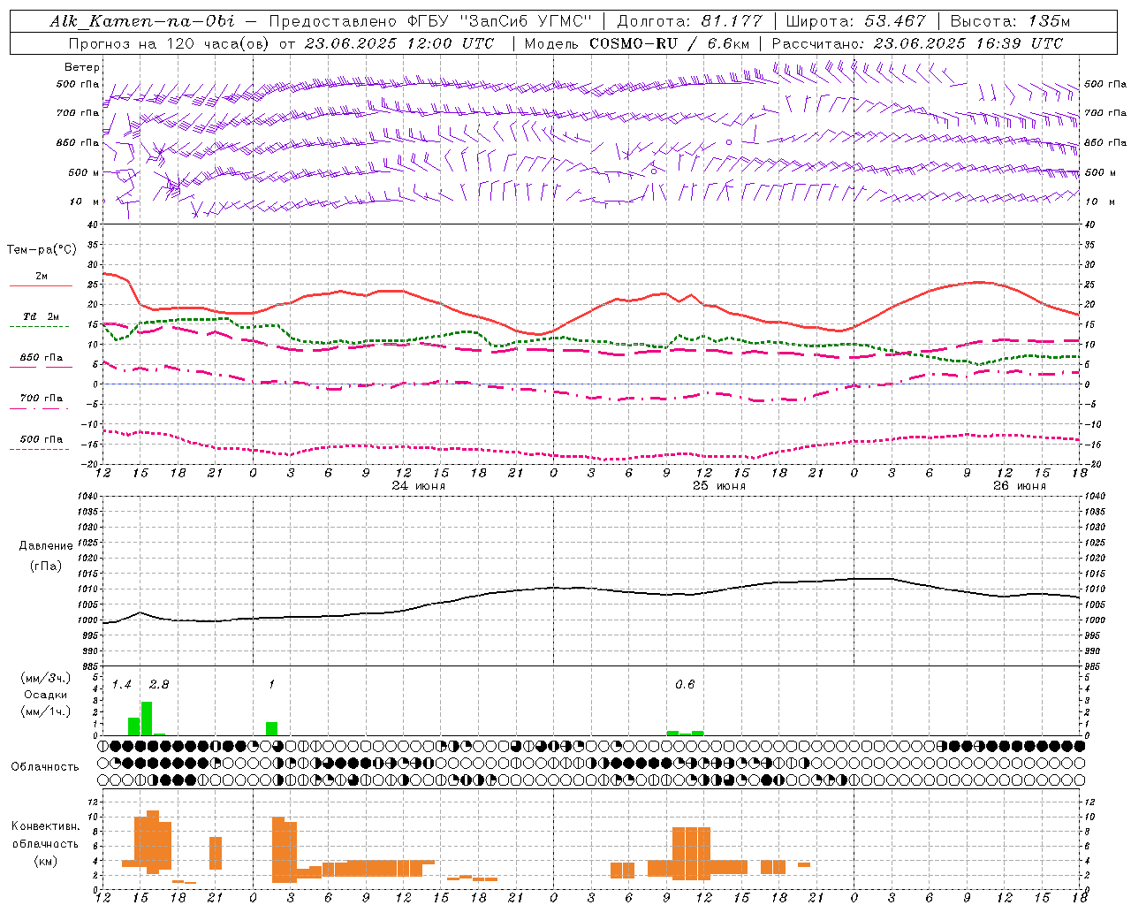
Task: Click the tallest green precipitation bar under 2.8
Action: (147, 719)
